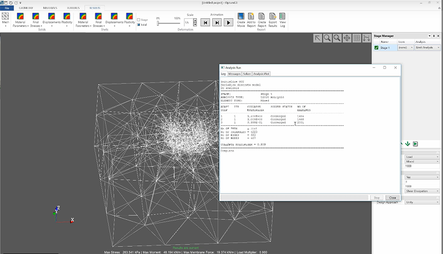The image size is (443, 254).
Task: Decrease deformation scale with down stepper
Action: click(x=195, y=24)
